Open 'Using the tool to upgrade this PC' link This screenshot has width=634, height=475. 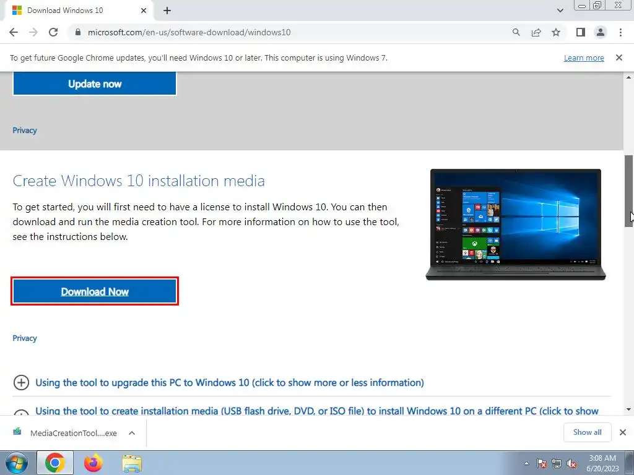click(230, 382)
